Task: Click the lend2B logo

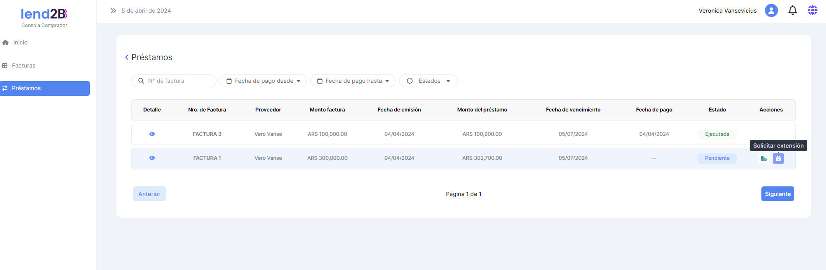Action: [44, 14]
